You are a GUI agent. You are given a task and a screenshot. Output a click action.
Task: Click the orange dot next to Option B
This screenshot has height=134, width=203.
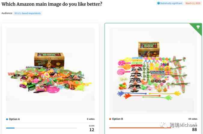coord(110,119)
